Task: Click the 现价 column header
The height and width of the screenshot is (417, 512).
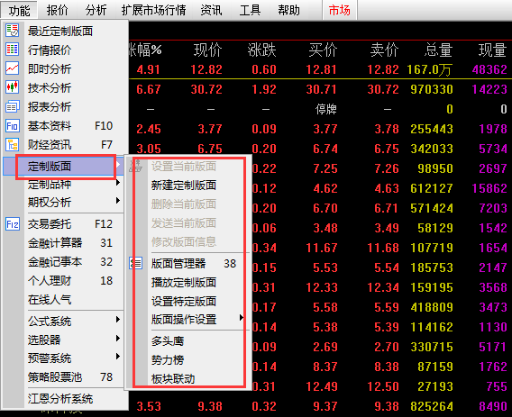Action: pos(207,50)
